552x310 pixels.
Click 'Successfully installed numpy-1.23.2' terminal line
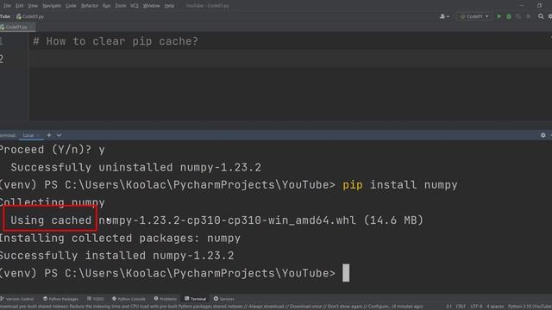click(x=117, y=256)
